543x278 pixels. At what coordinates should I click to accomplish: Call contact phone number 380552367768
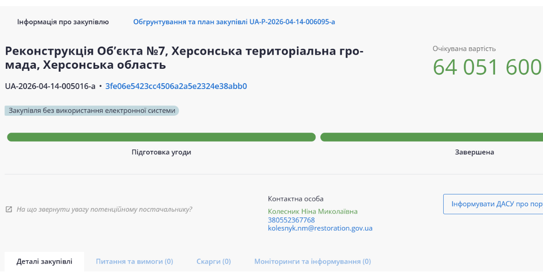coord(291,220)
